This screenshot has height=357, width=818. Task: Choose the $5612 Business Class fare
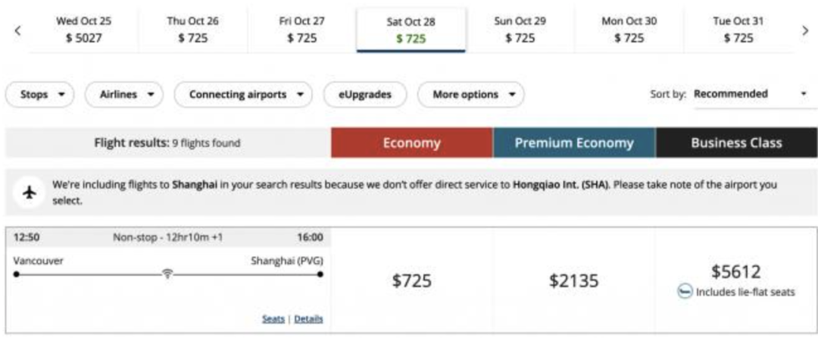tap(735, 272)
